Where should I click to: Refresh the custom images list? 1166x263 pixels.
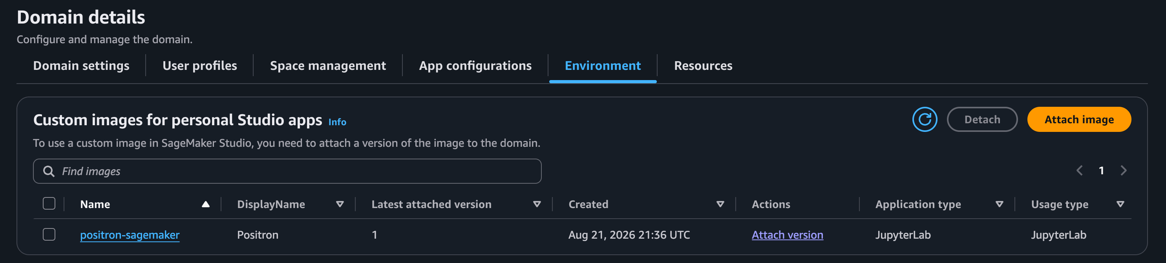coord(924,119)
